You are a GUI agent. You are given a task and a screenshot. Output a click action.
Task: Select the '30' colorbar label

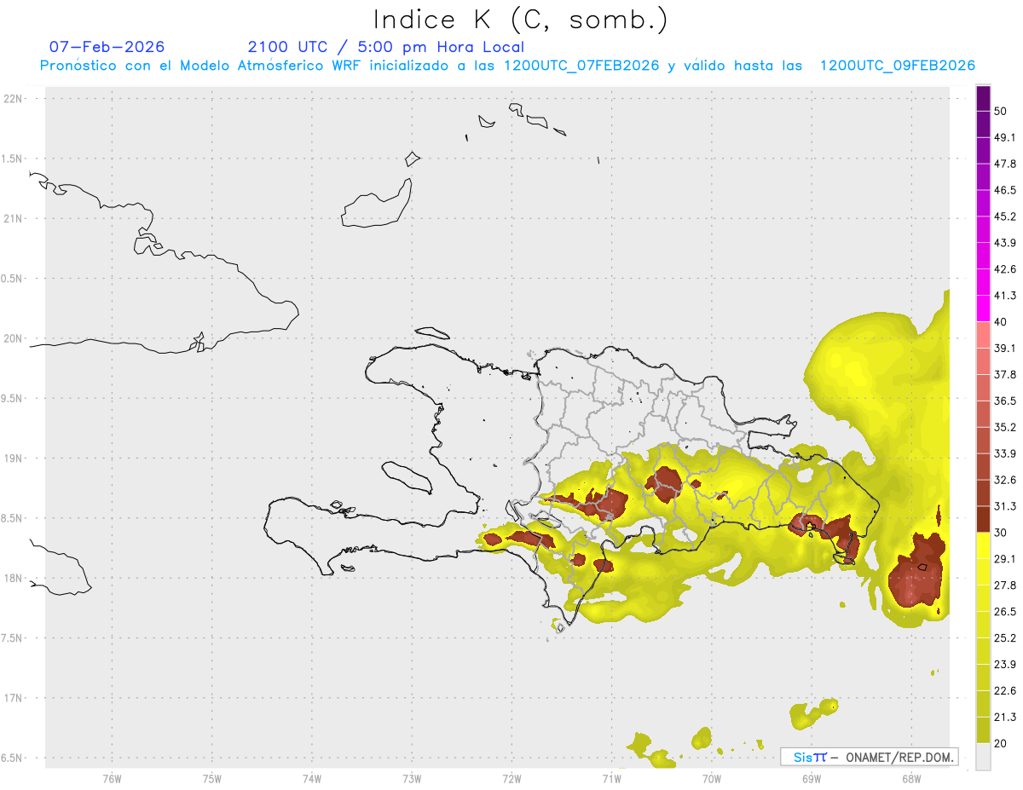[1000, 533]
